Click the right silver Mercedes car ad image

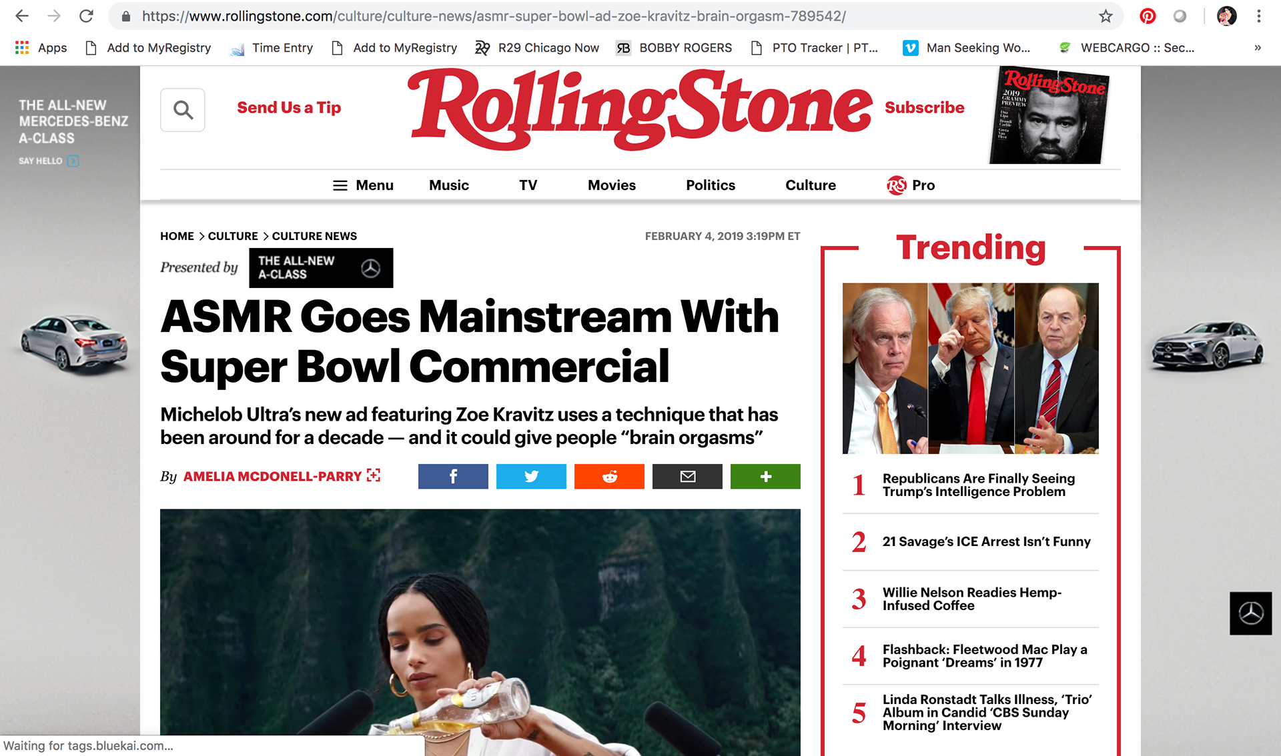[1207, 345]
